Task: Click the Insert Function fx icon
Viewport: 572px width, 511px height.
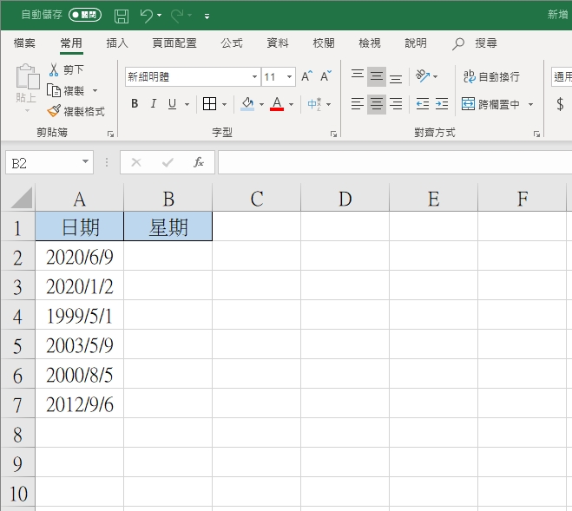Action: 199,162
